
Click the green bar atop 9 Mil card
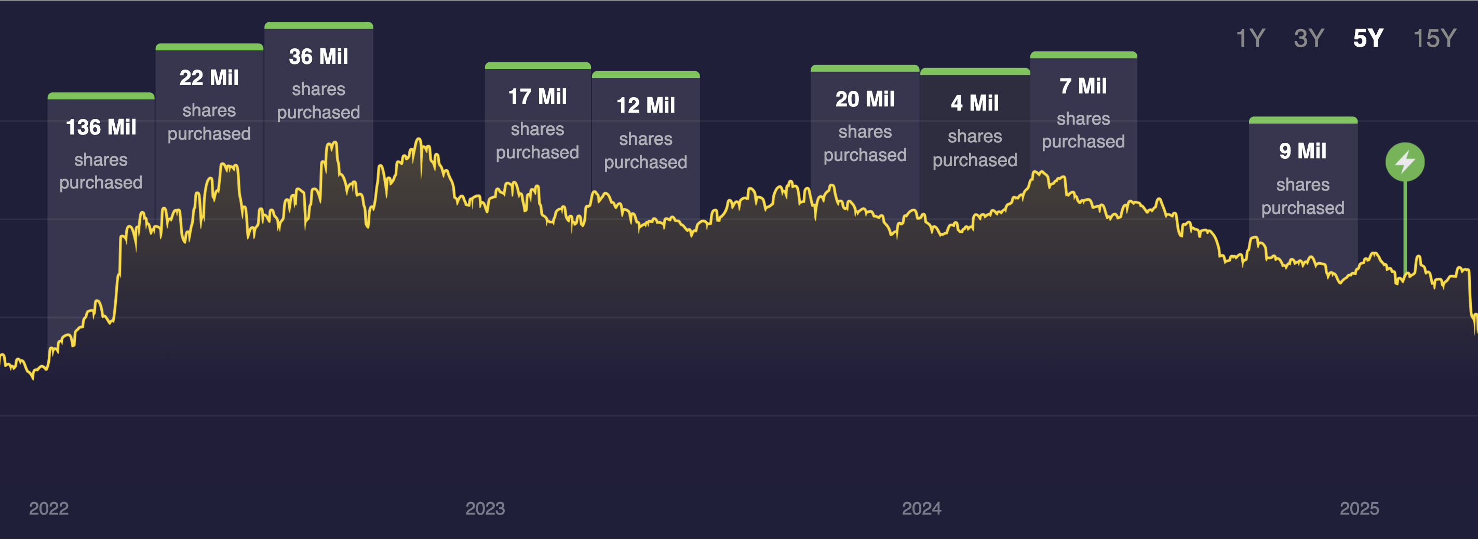1302,120
